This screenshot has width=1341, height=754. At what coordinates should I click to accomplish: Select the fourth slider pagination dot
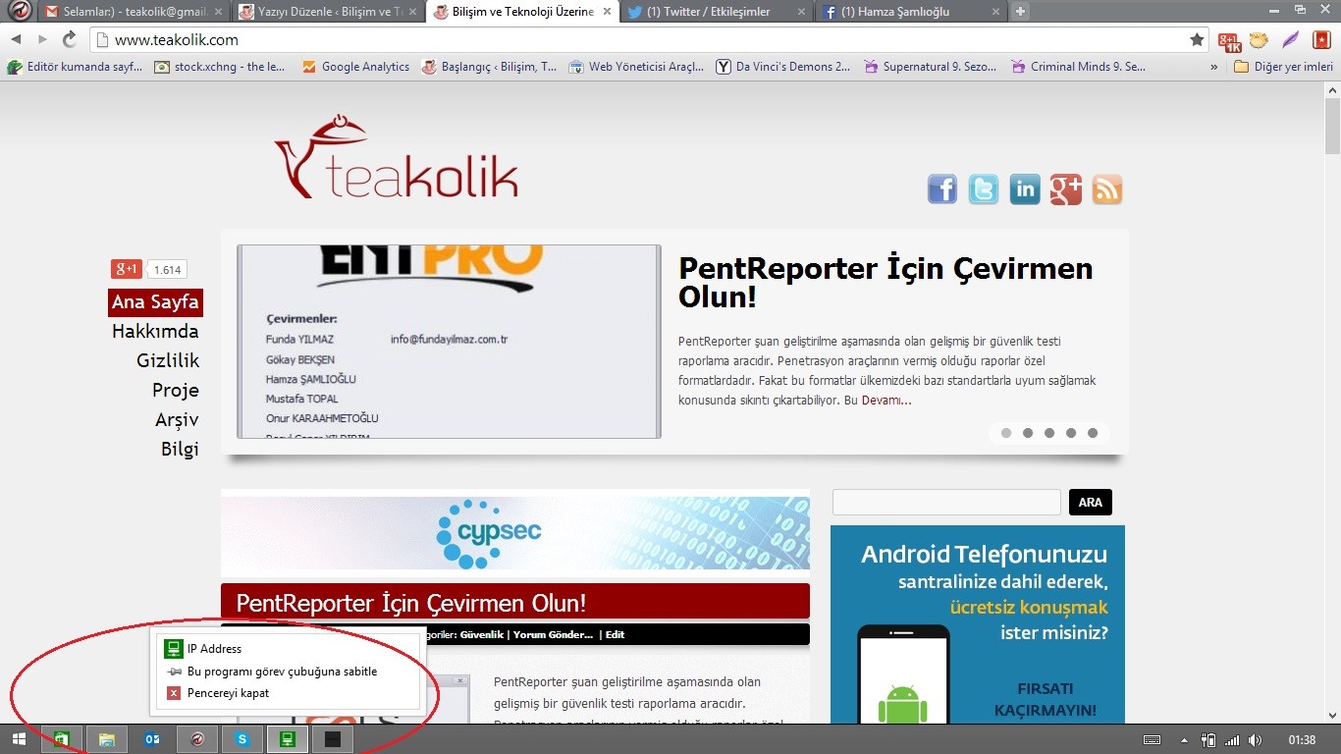coord(1071,433)
